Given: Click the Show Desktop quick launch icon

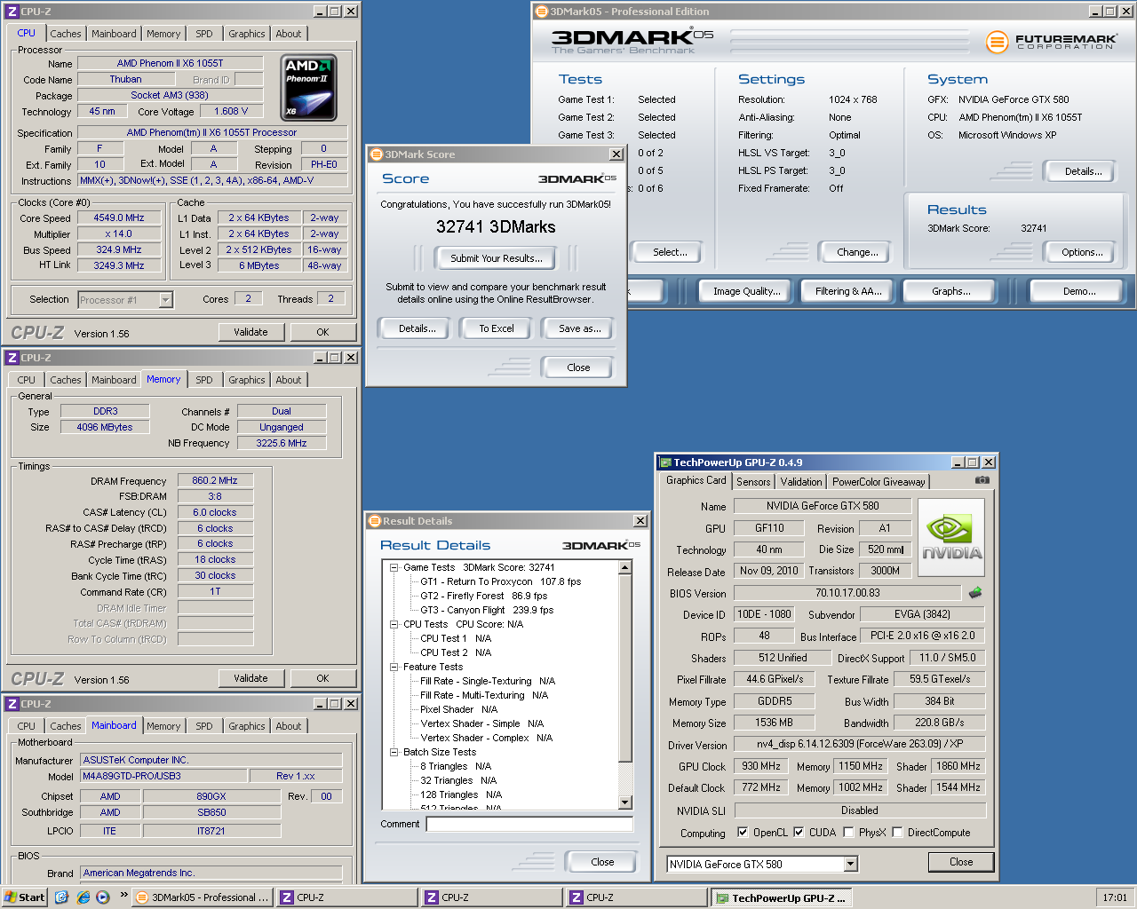Looking at the screenshot, I should pos(61,897).
